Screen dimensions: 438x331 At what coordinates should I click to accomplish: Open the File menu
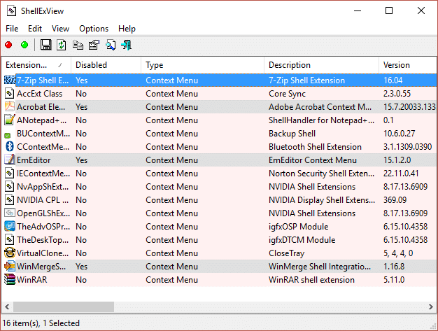point(12,29)
